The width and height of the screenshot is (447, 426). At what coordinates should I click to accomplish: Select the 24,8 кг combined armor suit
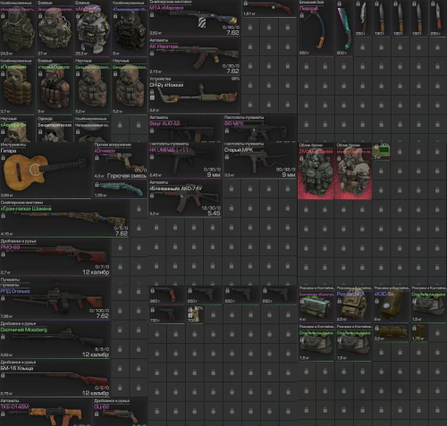coord(18,28)
